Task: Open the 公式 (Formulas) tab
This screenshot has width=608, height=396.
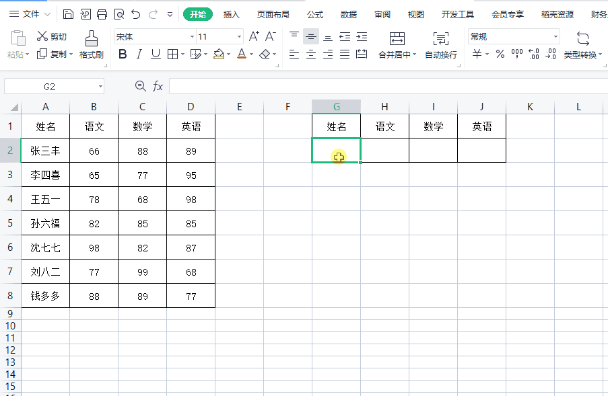Action: click(x=314, y=14)
